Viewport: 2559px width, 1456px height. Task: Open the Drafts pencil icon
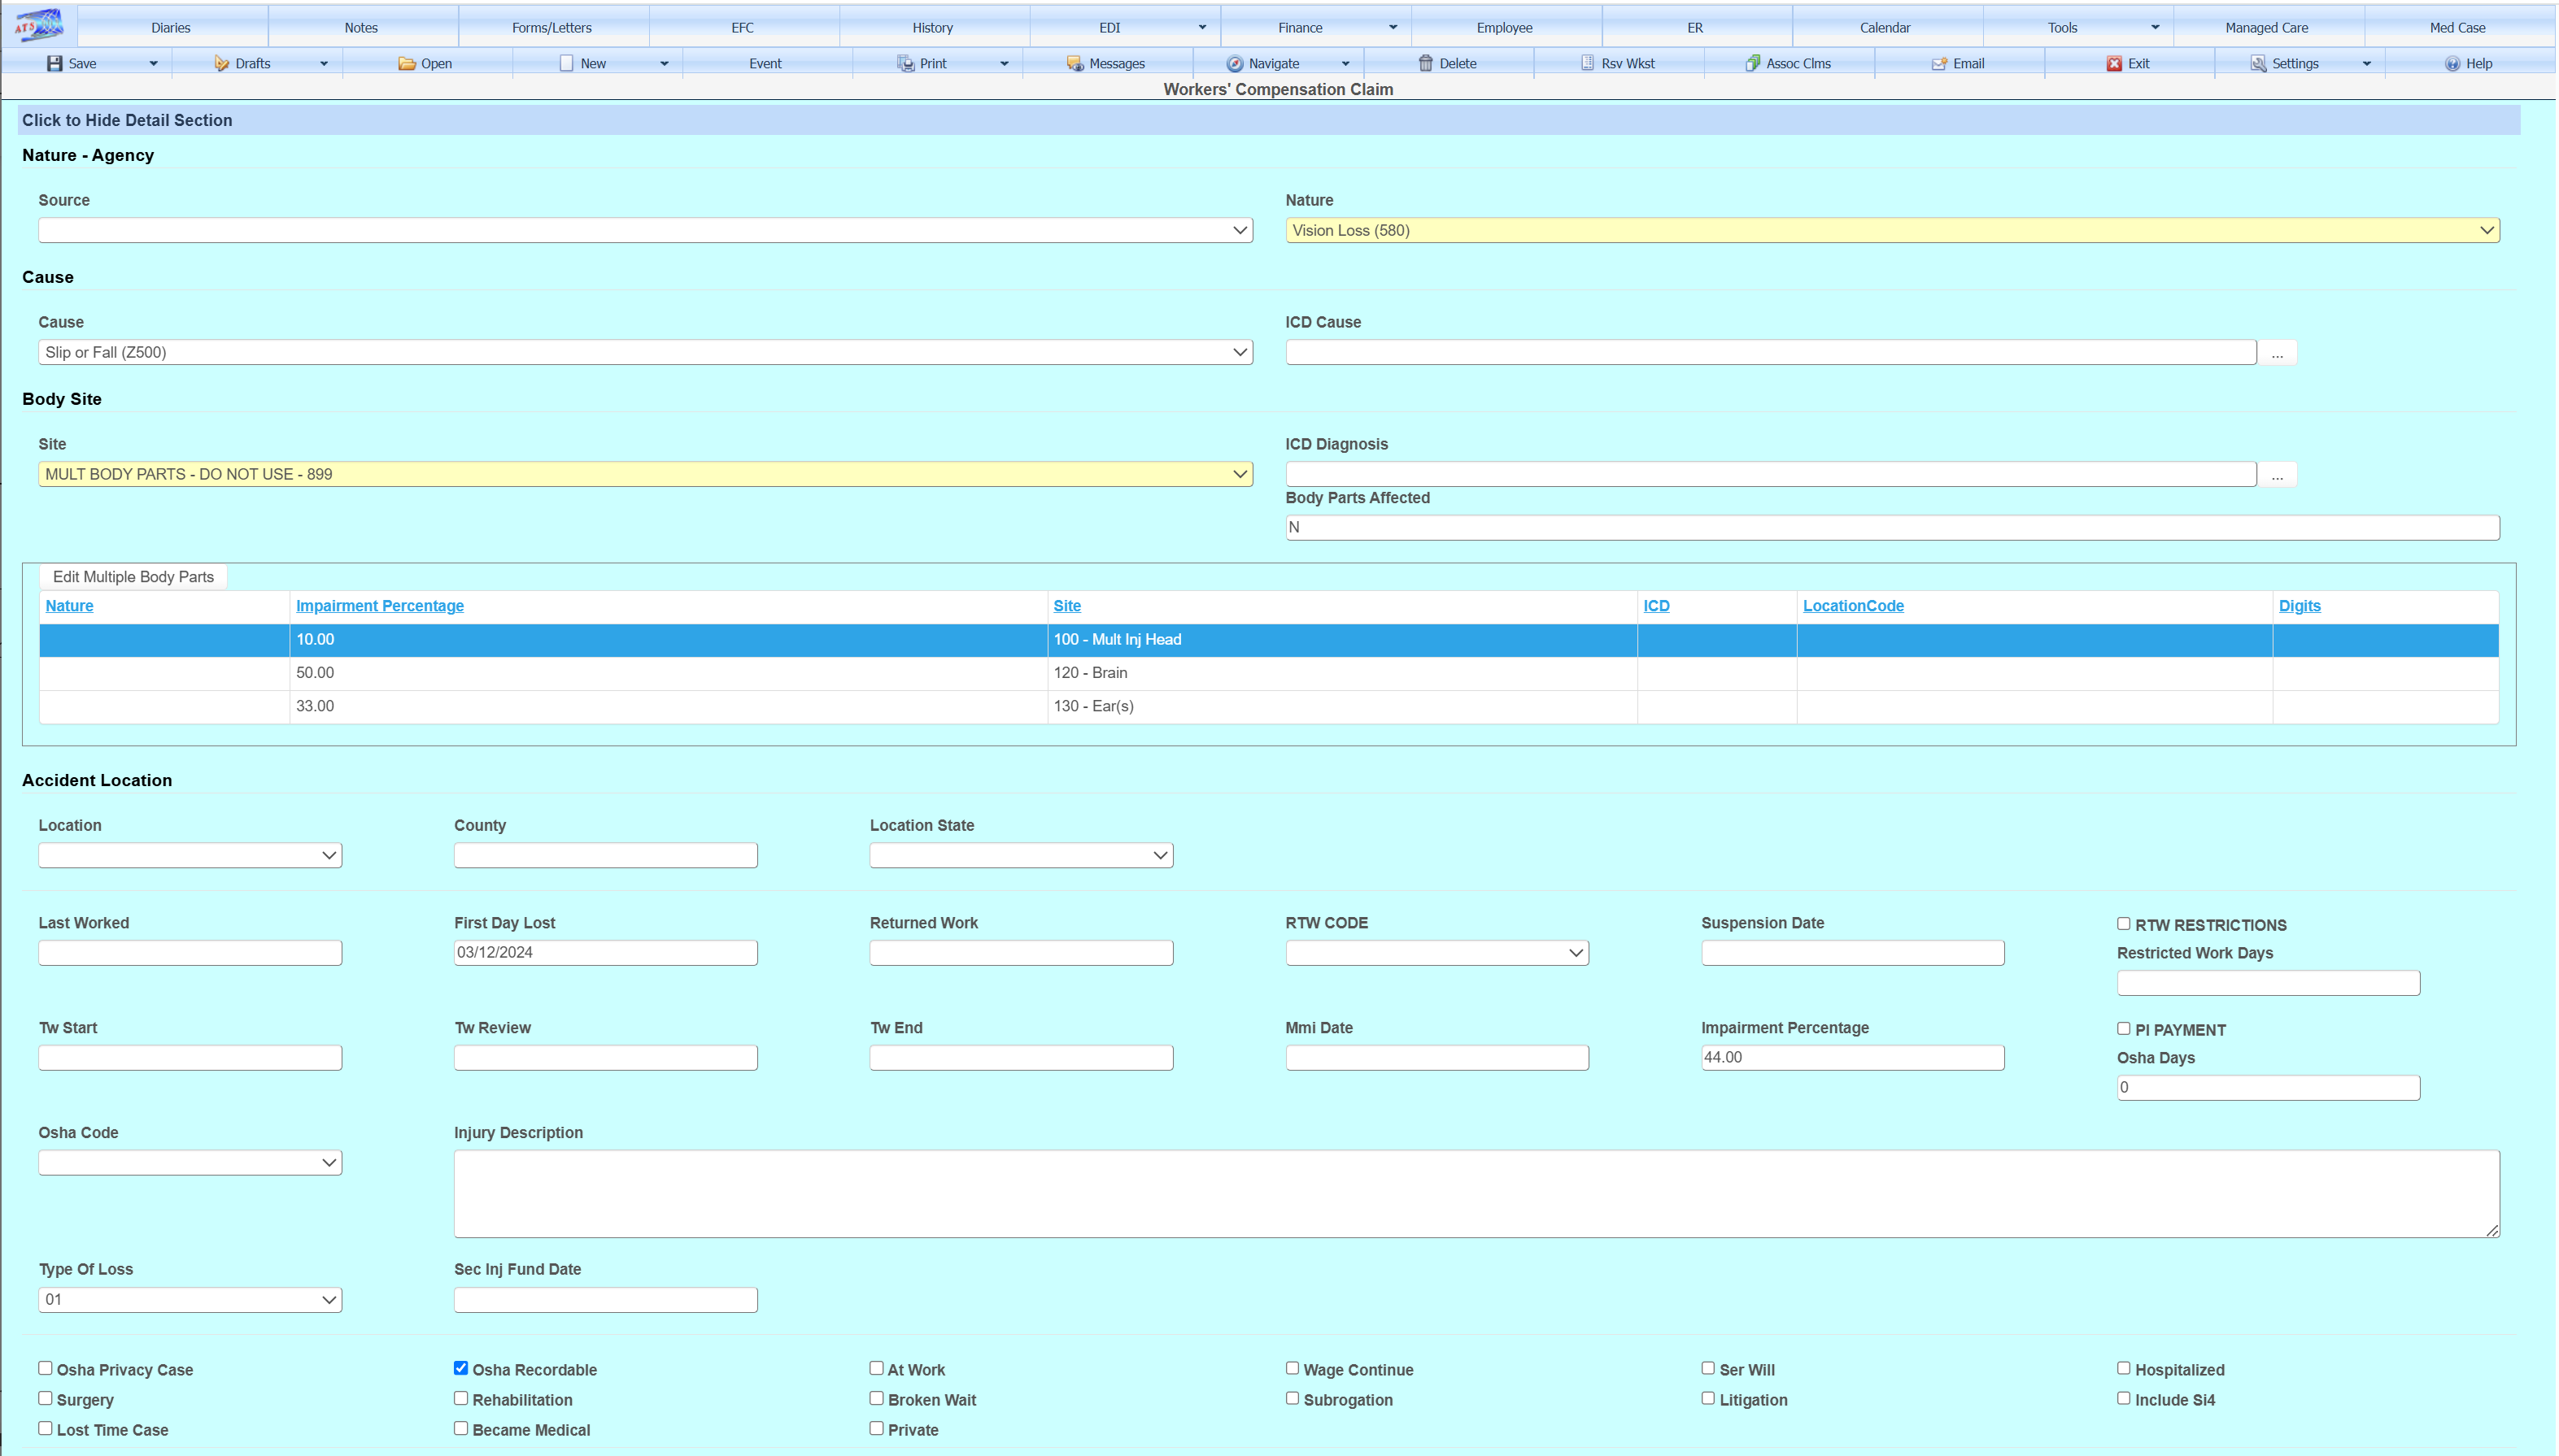pos(222,63)
